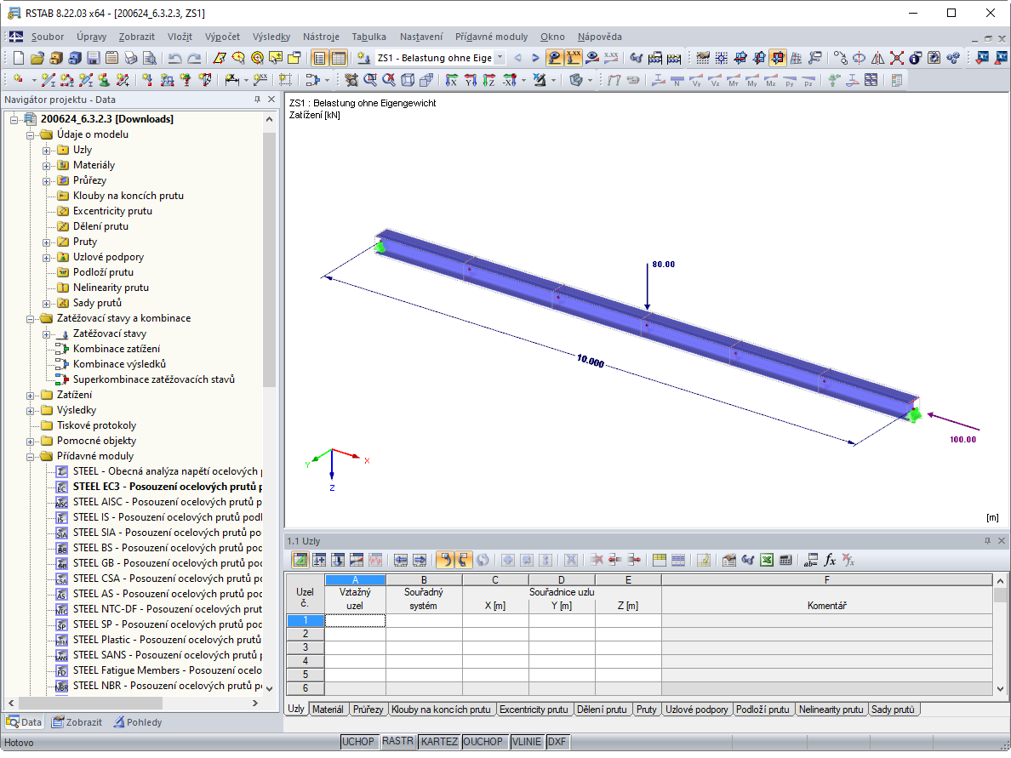Screen dimensions: 1011x758
Task: Select Kombinace zatížení tree item
Action: (x=116, y=349)
